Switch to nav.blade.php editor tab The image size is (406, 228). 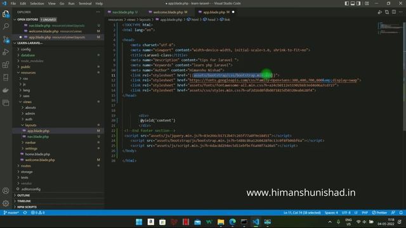(123, 12)
